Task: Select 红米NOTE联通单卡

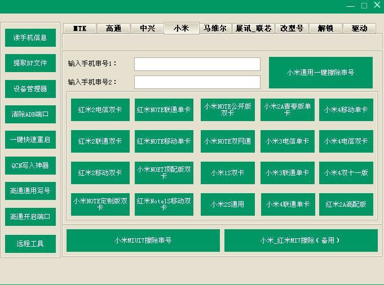Action: [164, 110]
